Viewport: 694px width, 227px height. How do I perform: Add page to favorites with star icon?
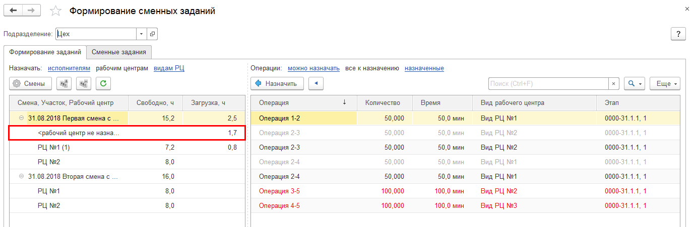56,11
